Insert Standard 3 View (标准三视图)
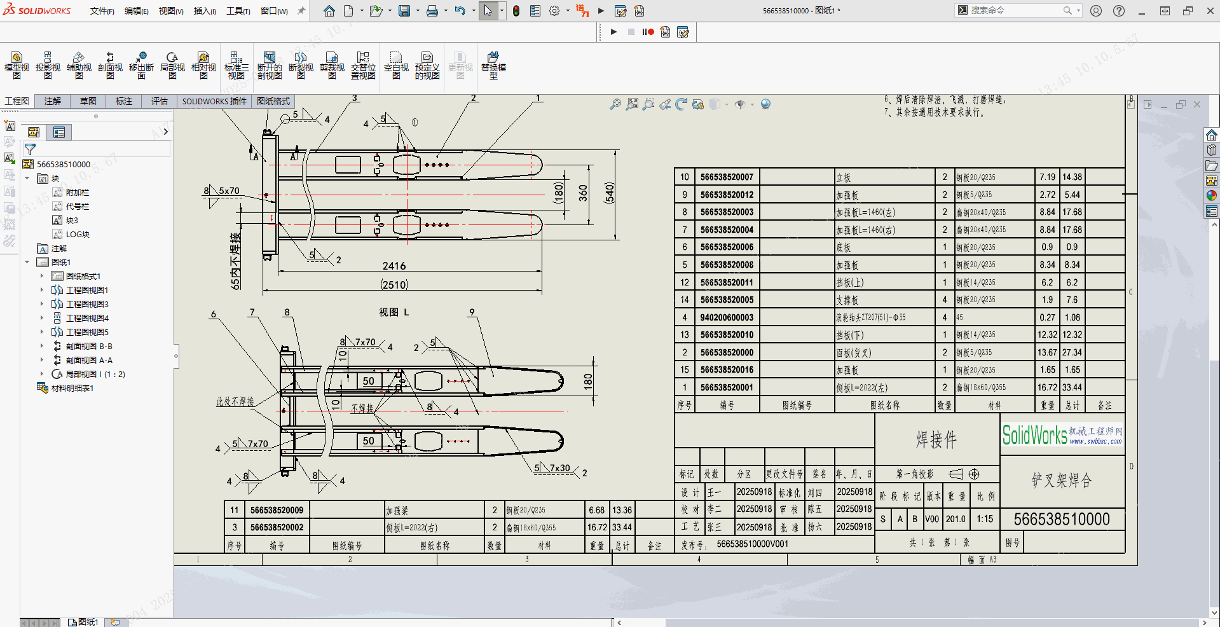Viewport: 1220px width, 627px height. click(x=236, y=65)
